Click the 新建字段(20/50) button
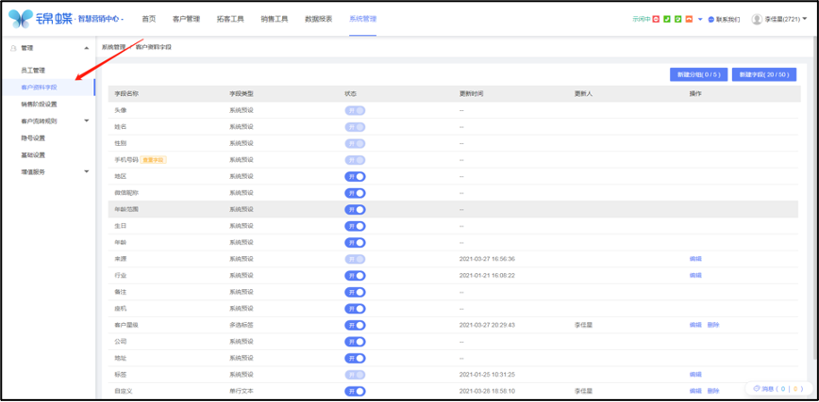Viewport: 819px width, 402px height. tap(764, 74)
